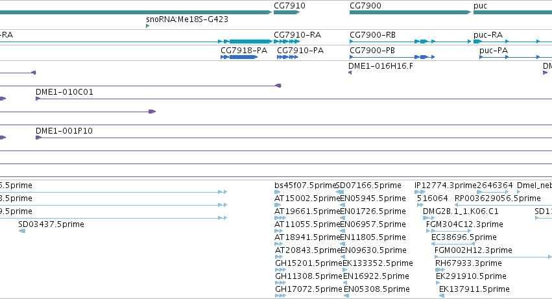
Task: Click the DME1-016H16.F purple arrow glyph
Action: (x=350, y=73)
